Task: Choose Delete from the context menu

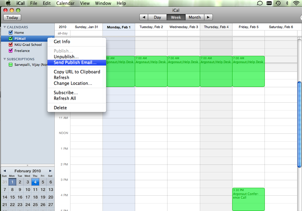Action: [77, 108]
